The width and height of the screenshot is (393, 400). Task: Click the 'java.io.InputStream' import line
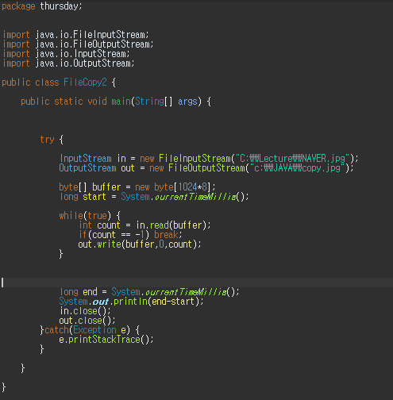pos(66,54)
